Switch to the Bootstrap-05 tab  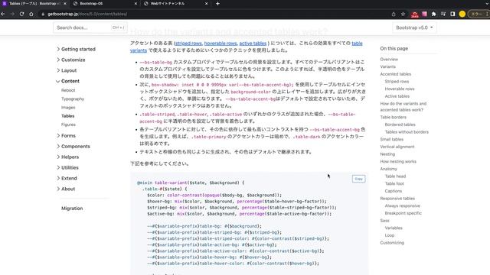click(105, 4)
